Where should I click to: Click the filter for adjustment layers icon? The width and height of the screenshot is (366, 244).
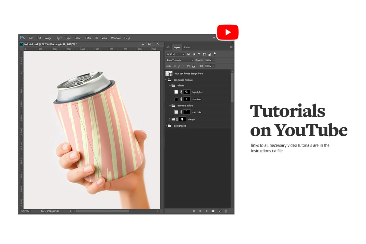pos(194,54)
